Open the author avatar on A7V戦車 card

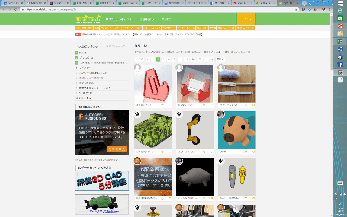pos(137,114)
